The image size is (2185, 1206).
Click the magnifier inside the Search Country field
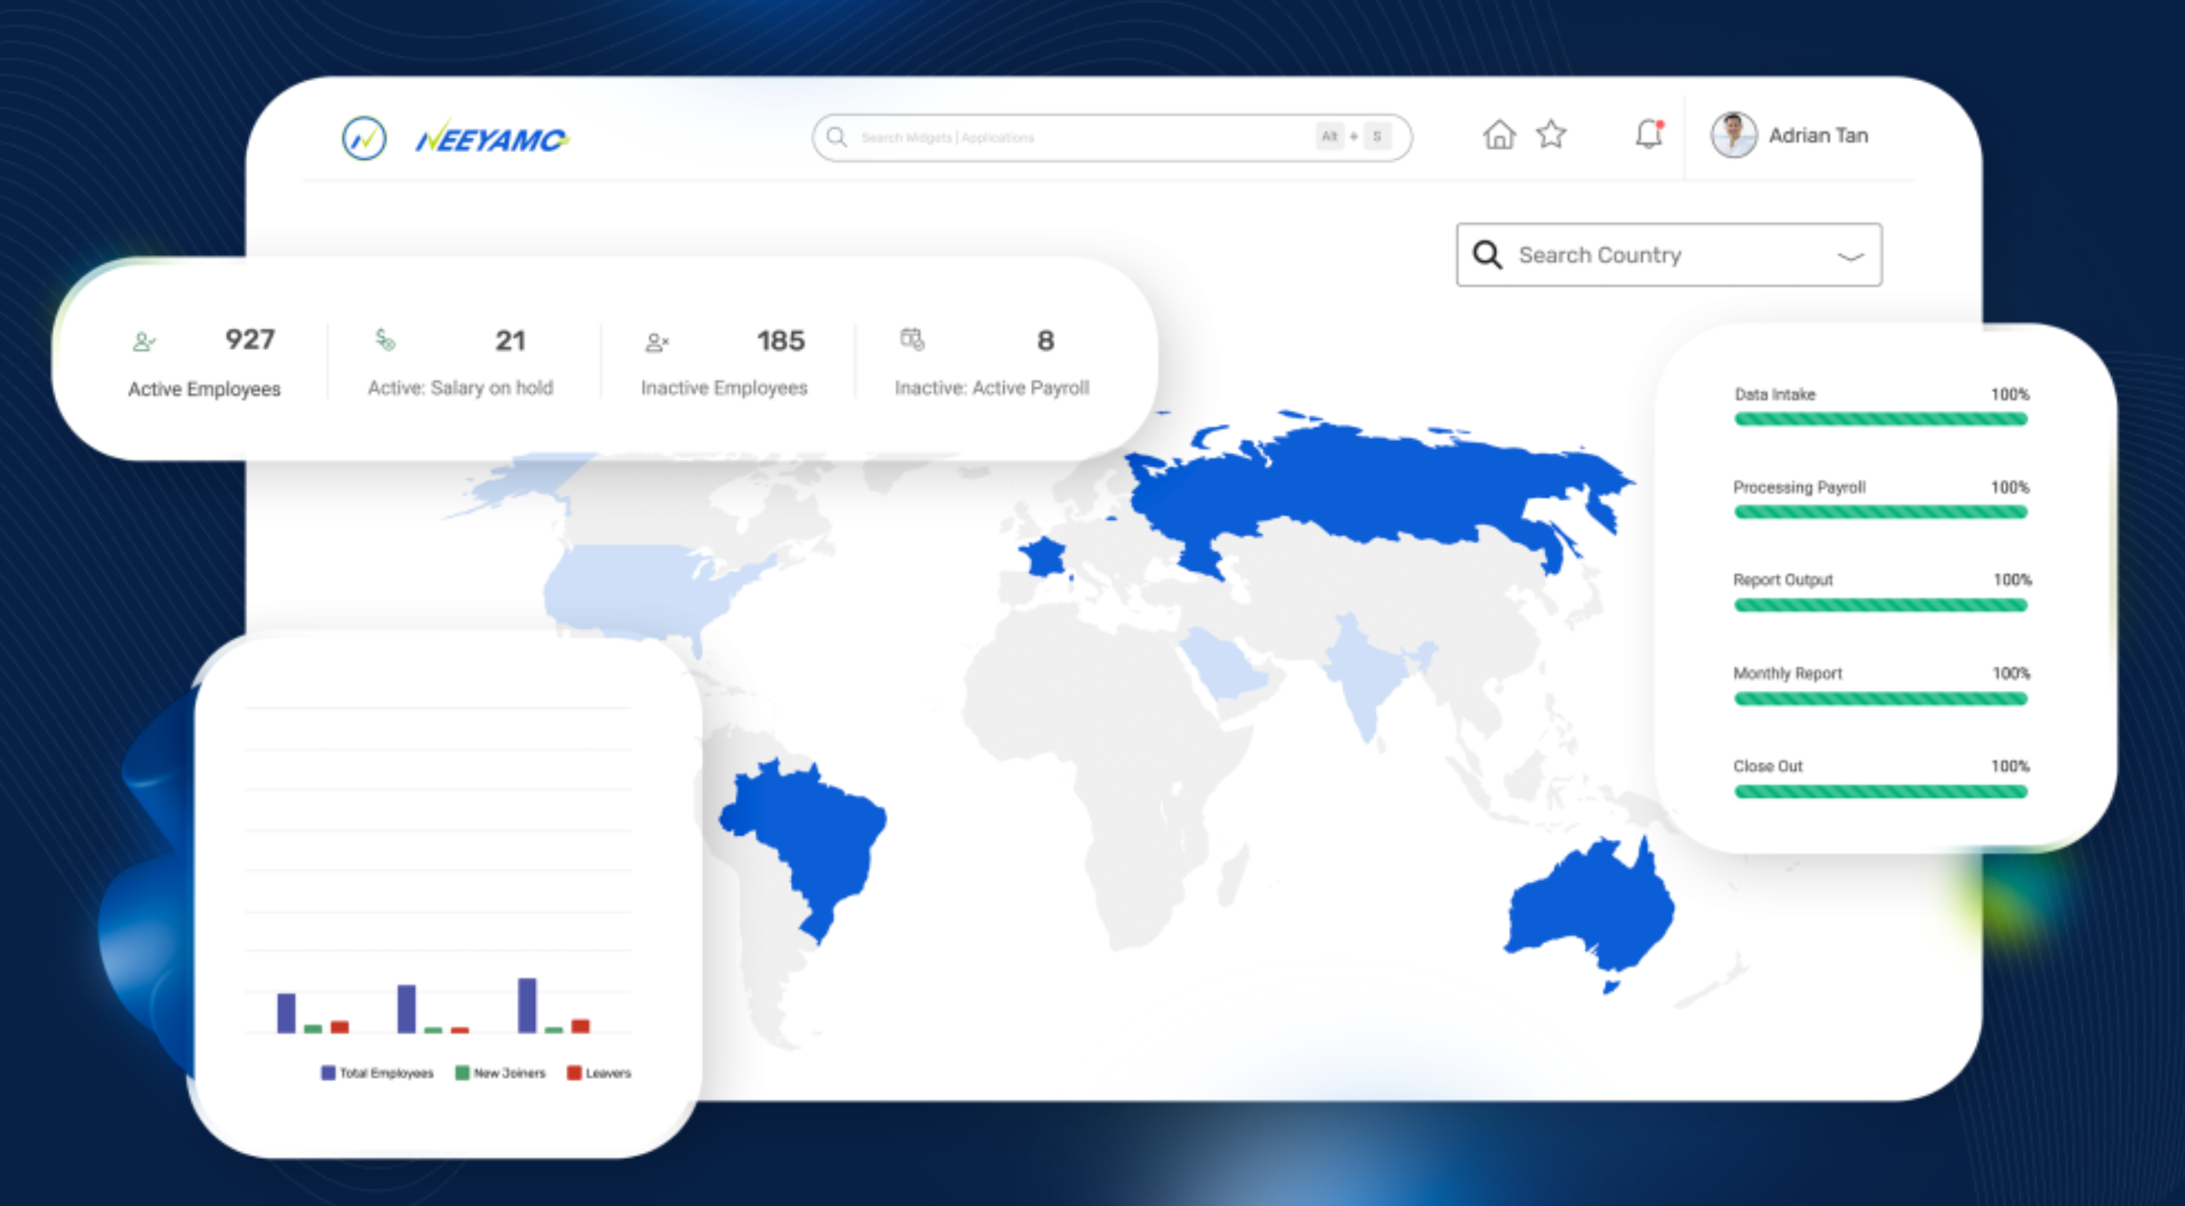(x=1486, y=253)
